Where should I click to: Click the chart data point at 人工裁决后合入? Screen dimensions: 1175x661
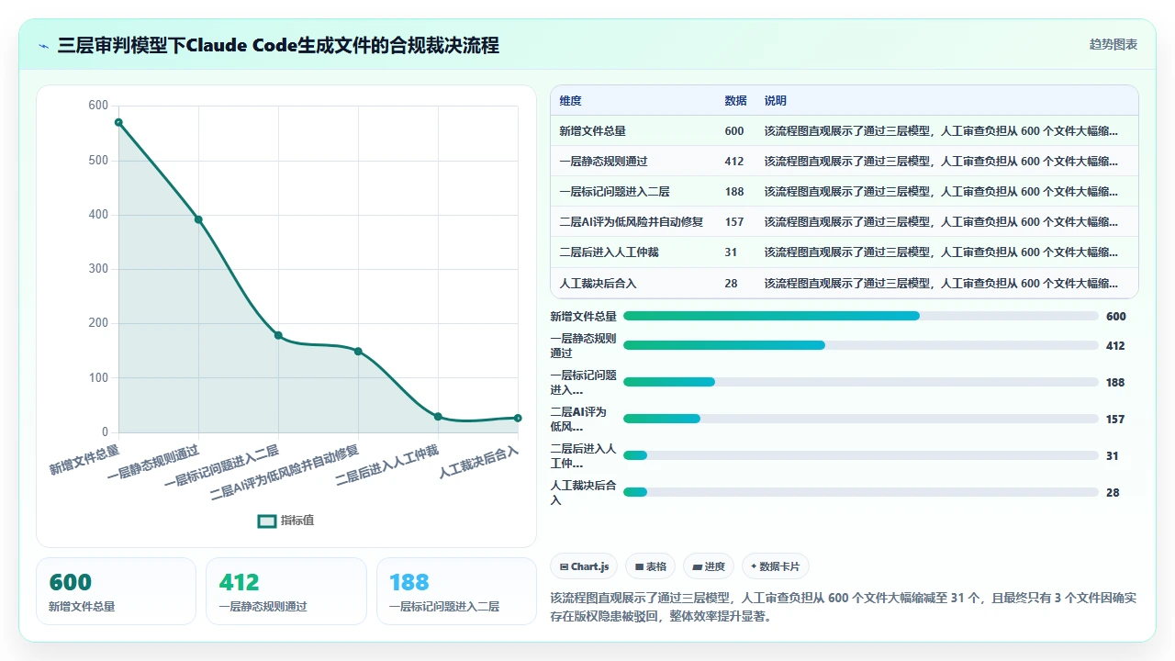pos(518,418)
